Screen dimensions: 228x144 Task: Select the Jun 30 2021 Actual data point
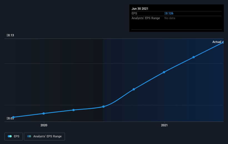223,42
